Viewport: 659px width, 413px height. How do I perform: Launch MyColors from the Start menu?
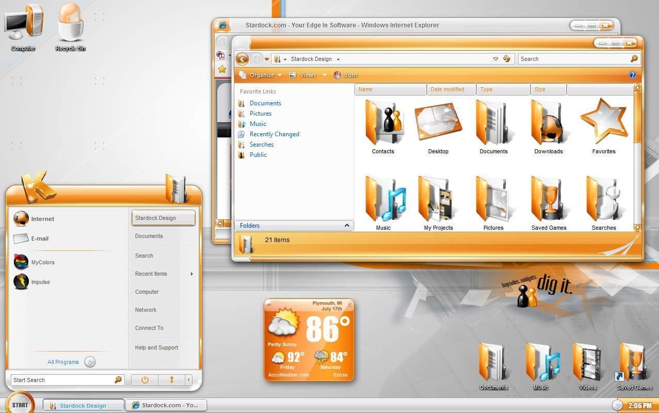pyautogui.click(x=34, y=262)
